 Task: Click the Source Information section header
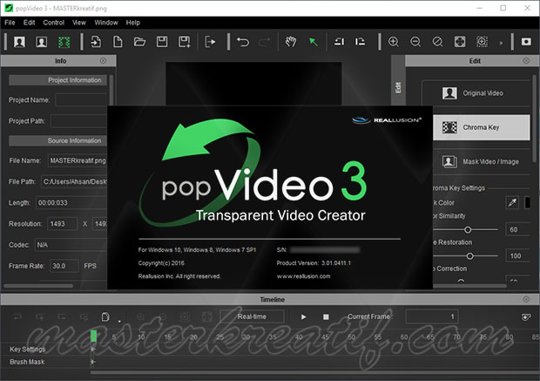pos(57,140)
